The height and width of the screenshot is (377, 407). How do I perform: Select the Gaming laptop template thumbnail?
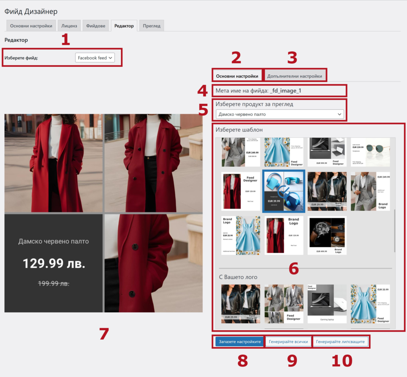pyautogui.click(x=327, y=303)
